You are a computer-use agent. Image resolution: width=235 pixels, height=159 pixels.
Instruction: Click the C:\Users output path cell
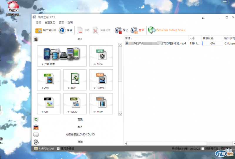pyautogui.click(x=229, y=44)
